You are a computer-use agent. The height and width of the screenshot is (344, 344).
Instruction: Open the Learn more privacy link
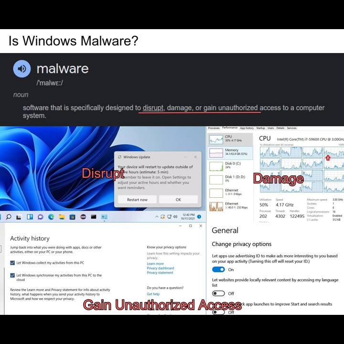(x=155, y=264)
